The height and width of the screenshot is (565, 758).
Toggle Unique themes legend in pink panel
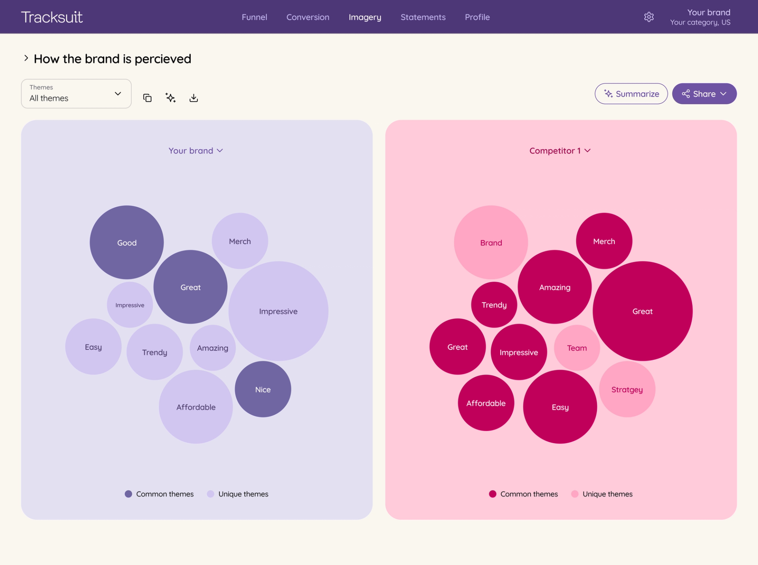click(602, 494)
